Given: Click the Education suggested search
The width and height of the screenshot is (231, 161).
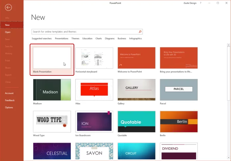Looking at the screenshot, I should 87,39.
